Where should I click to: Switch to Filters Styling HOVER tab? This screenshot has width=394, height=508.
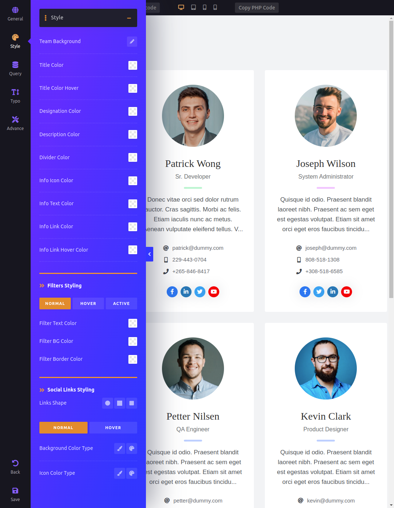point(88,303)
